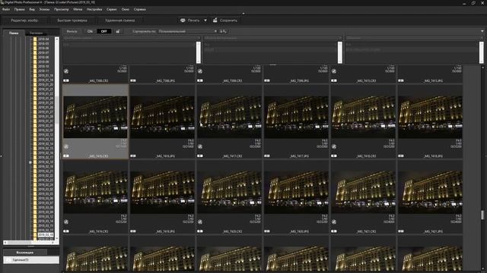
Task: Click the Удаленная съемка button
Action: tap(120, 20)
